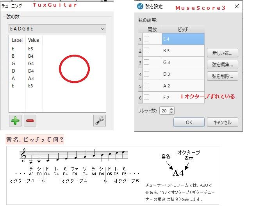Click the 開放 column header
The height and width of the screenshot is (217, 264).
152,29
